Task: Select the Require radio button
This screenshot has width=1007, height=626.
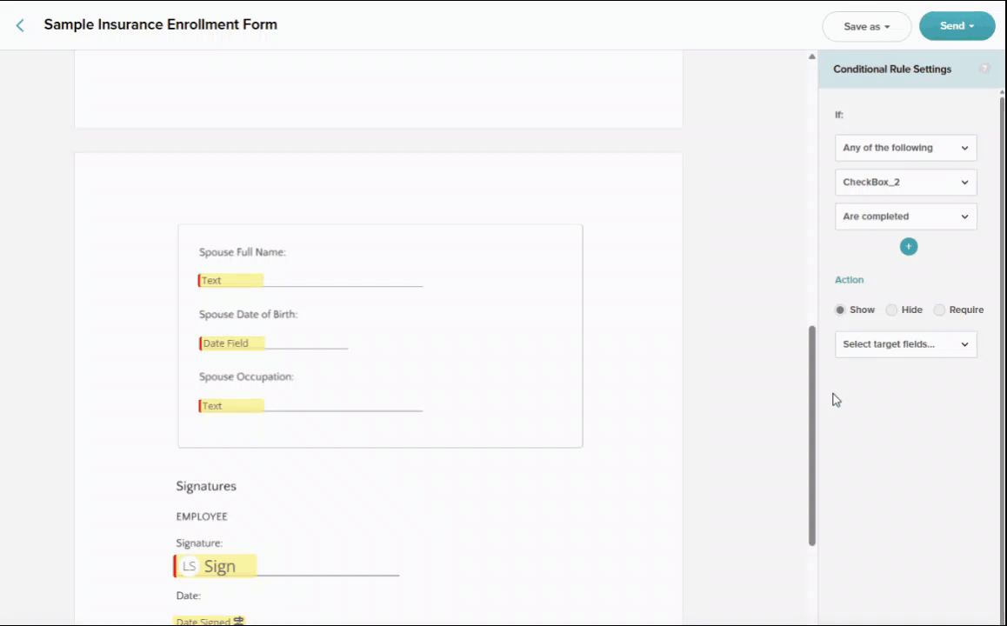Action: click(939, 310)
